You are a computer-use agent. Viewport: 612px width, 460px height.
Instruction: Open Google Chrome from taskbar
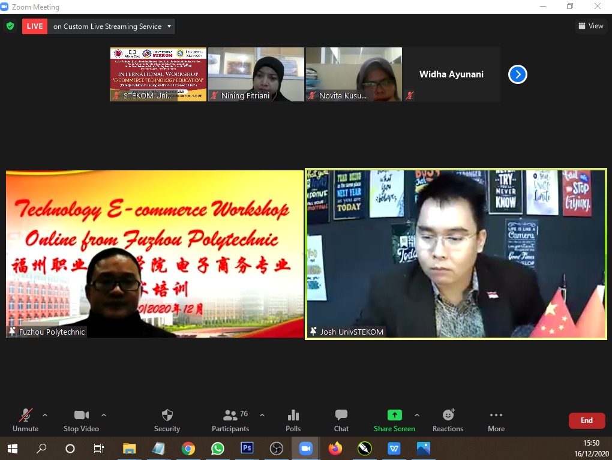click(188, 449)
